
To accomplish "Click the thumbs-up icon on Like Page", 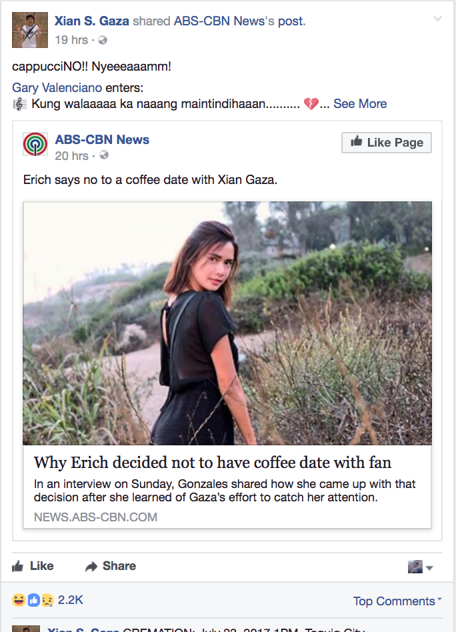I will tap(357, 142).
